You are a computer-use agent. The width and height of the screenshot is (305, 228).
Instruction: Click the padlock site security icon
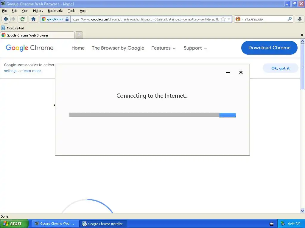[67, 19]
